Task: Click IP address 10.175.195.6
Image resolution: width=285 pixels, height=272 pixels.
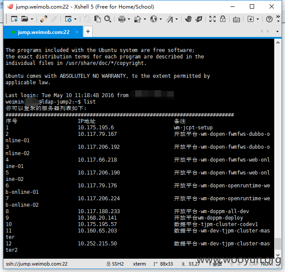Action: [96, 128]
